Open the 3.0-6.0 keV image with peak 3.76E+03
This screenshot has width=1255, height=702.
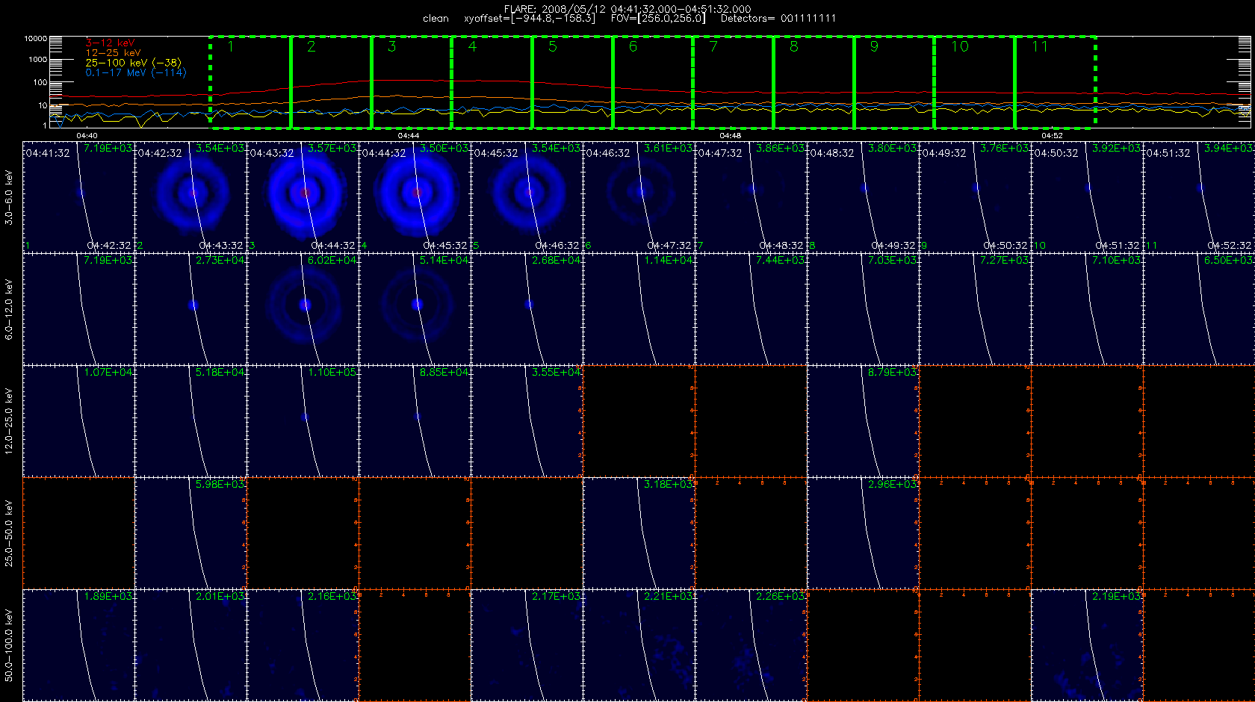pos(975,197)
